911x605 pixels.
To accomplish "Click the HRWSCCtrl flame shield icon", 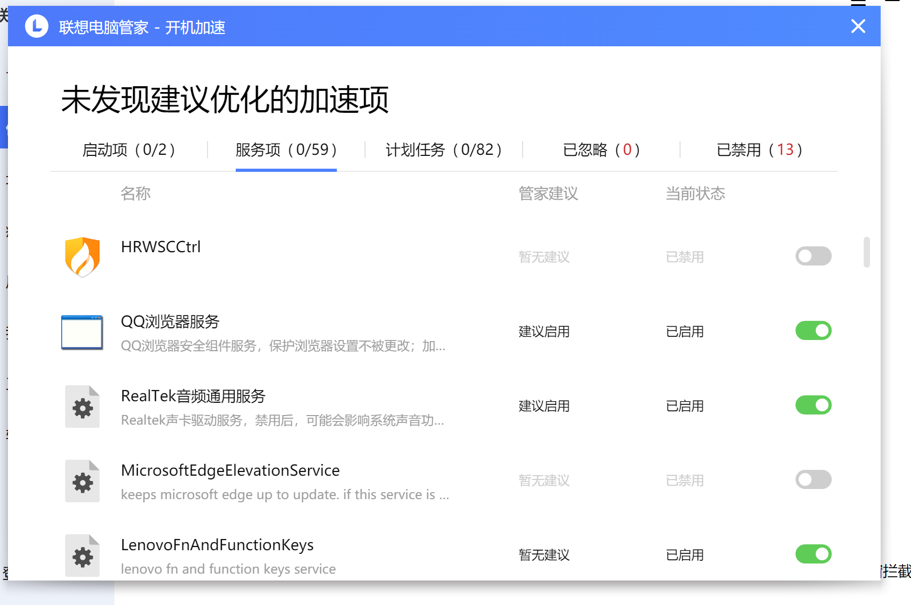I will tap(82, 257).
